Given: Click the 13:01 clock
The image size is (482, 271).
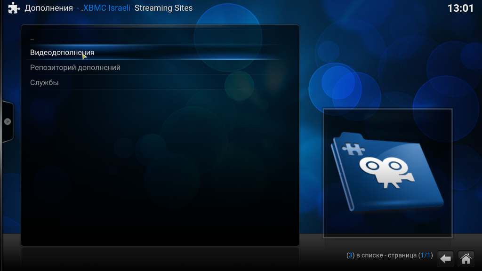Looking at the screenshot, I should pos(460,8).
